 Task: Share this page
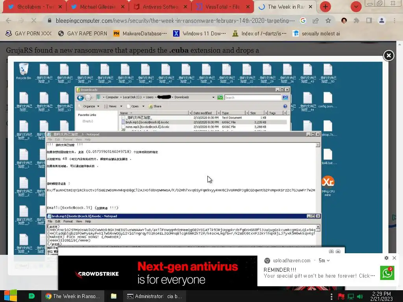[316, 20]
